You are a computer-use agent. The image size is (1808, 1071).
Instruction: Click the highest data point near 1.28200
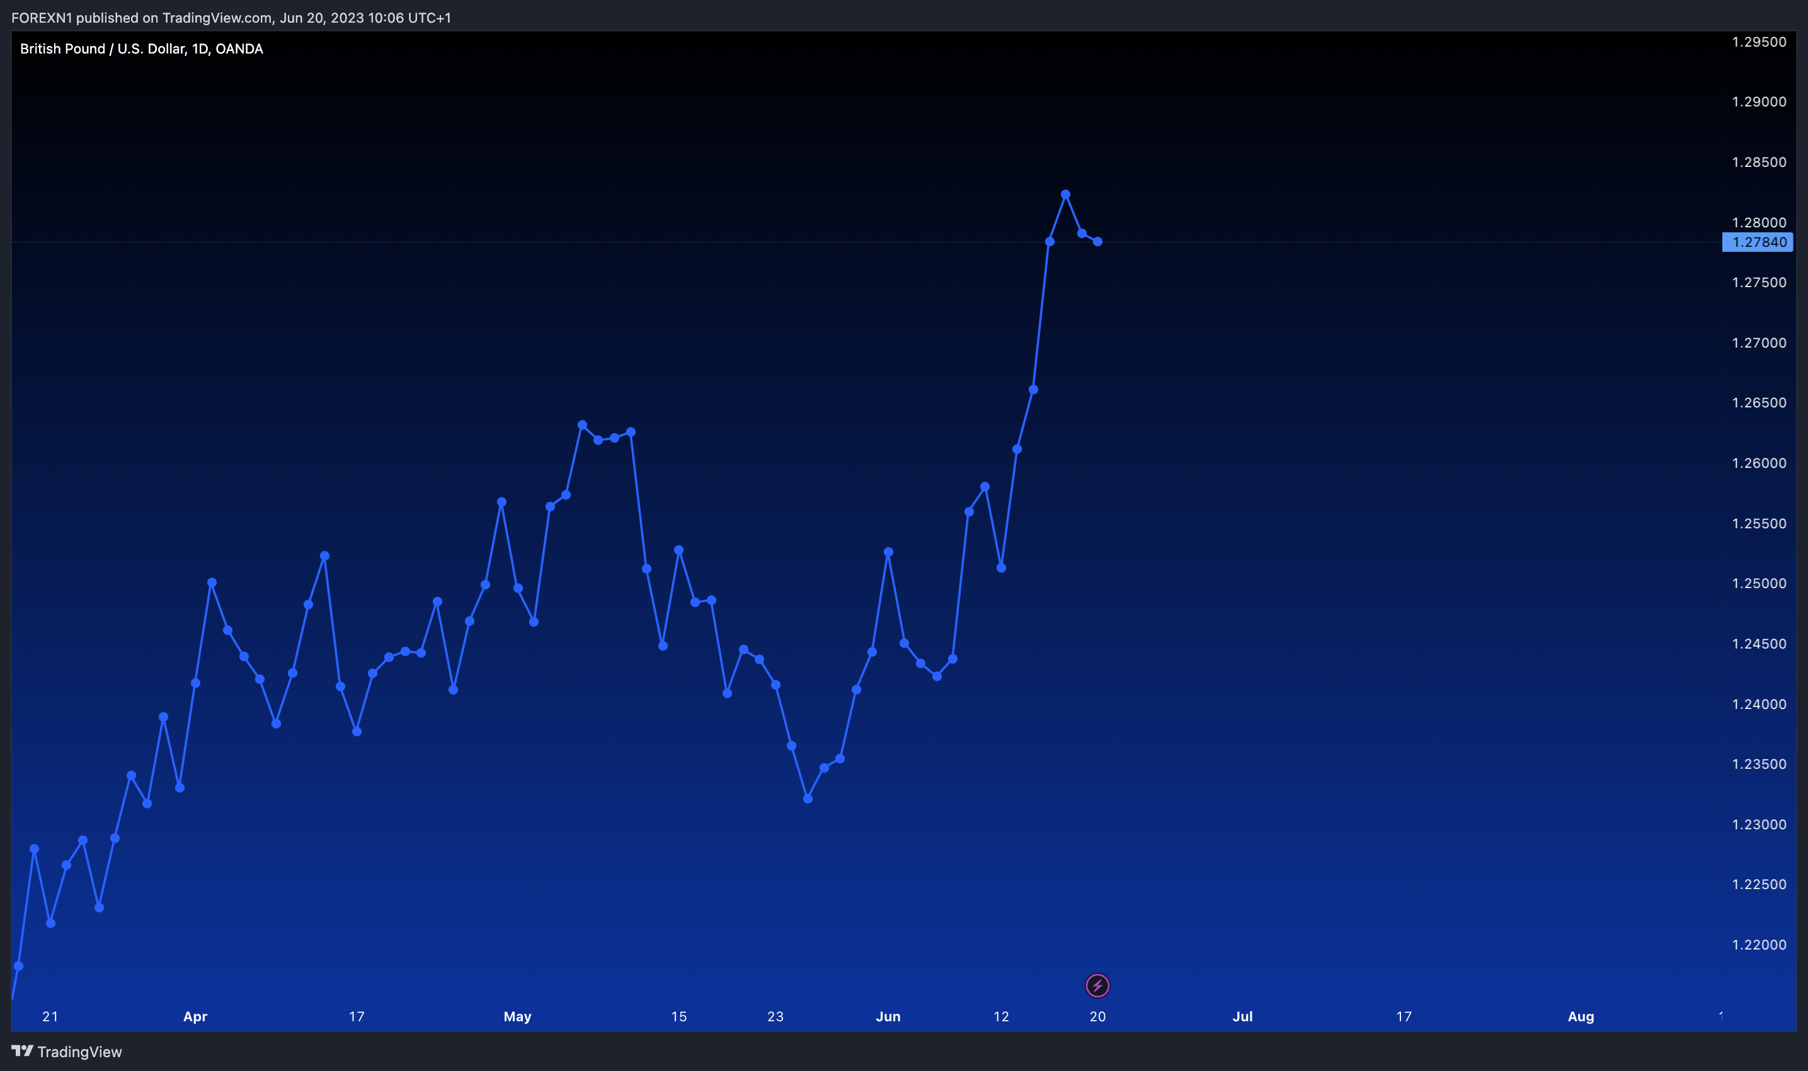click(x=1065, y=194)
